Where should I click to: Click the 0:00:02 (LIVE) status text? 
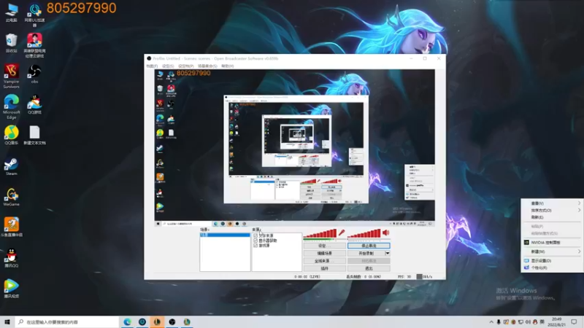(x=307, y=277)
